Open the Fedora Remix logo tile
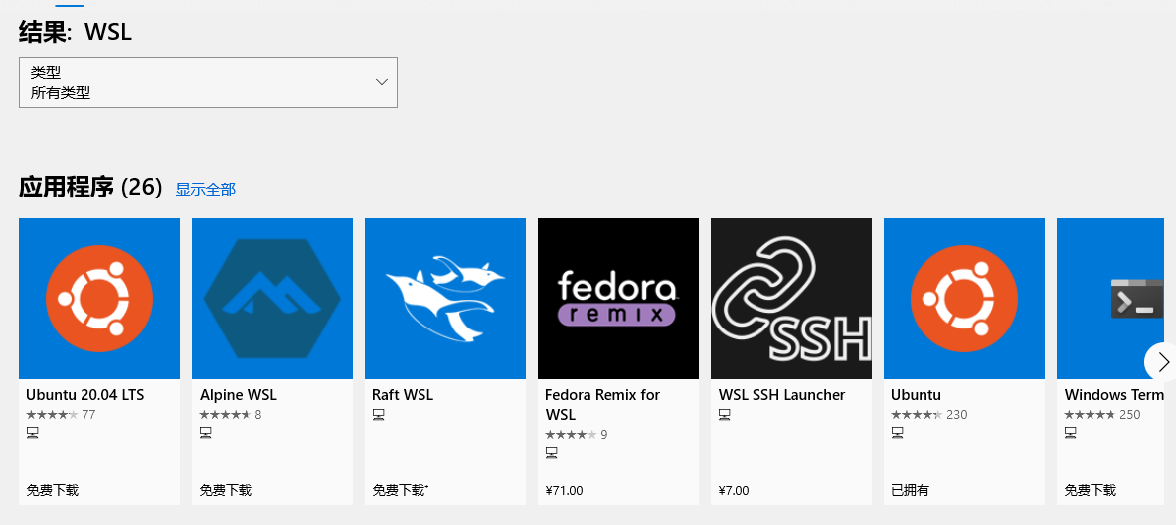This screenshot has height=525, width=1176. point(618,298)
